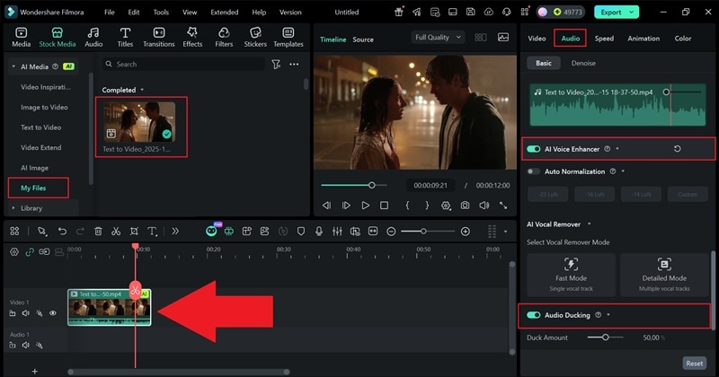Open the Transitions panel

[x=159, y=37]
